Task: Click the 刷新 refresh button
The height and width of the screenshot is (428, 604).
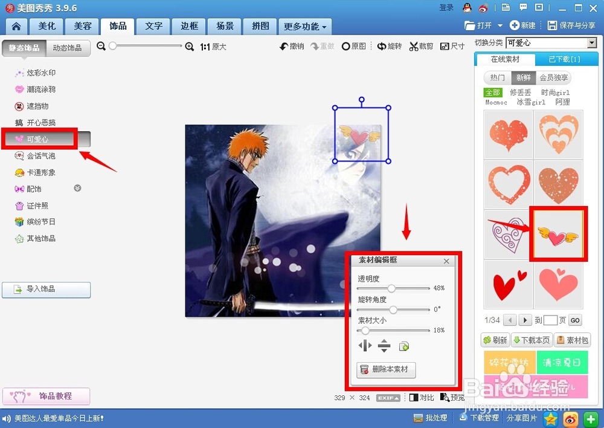Action: (x=495, y=340)
